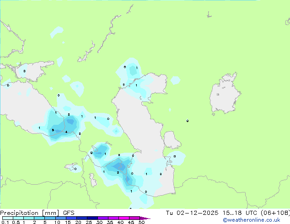
Task: Click the legend label '35'
Action: pyautogui.click(x=110, y=222)
